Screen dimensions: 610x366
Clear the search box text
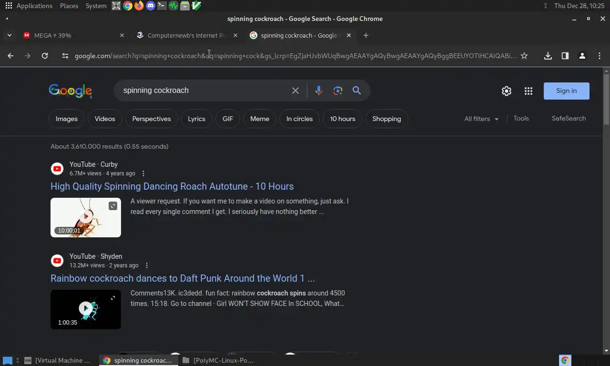295,91
